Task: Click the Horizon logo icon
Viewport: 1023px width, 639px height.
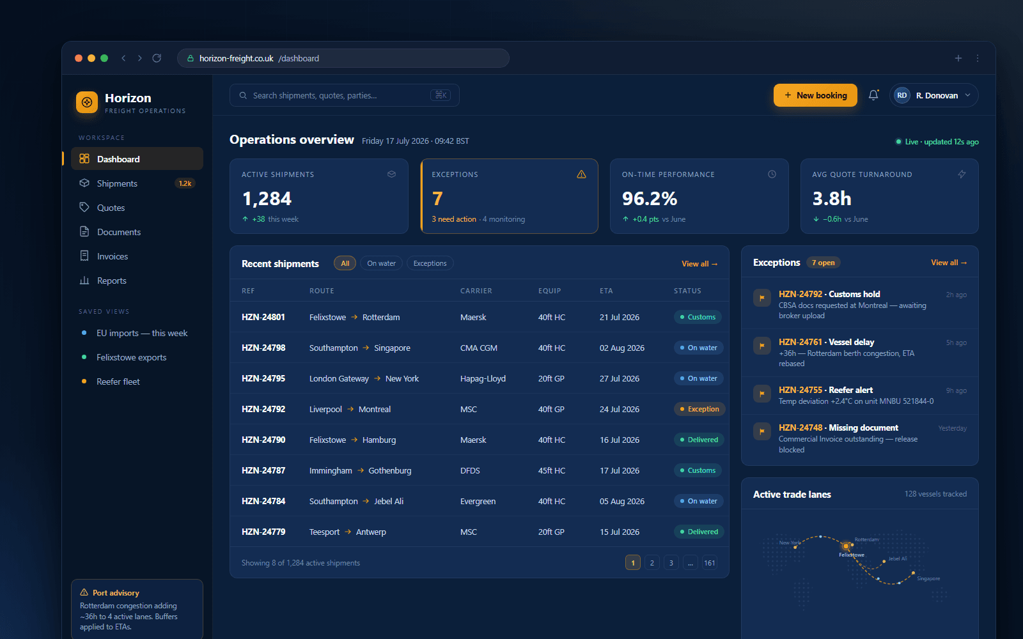Action: click(x=87, y=102)
